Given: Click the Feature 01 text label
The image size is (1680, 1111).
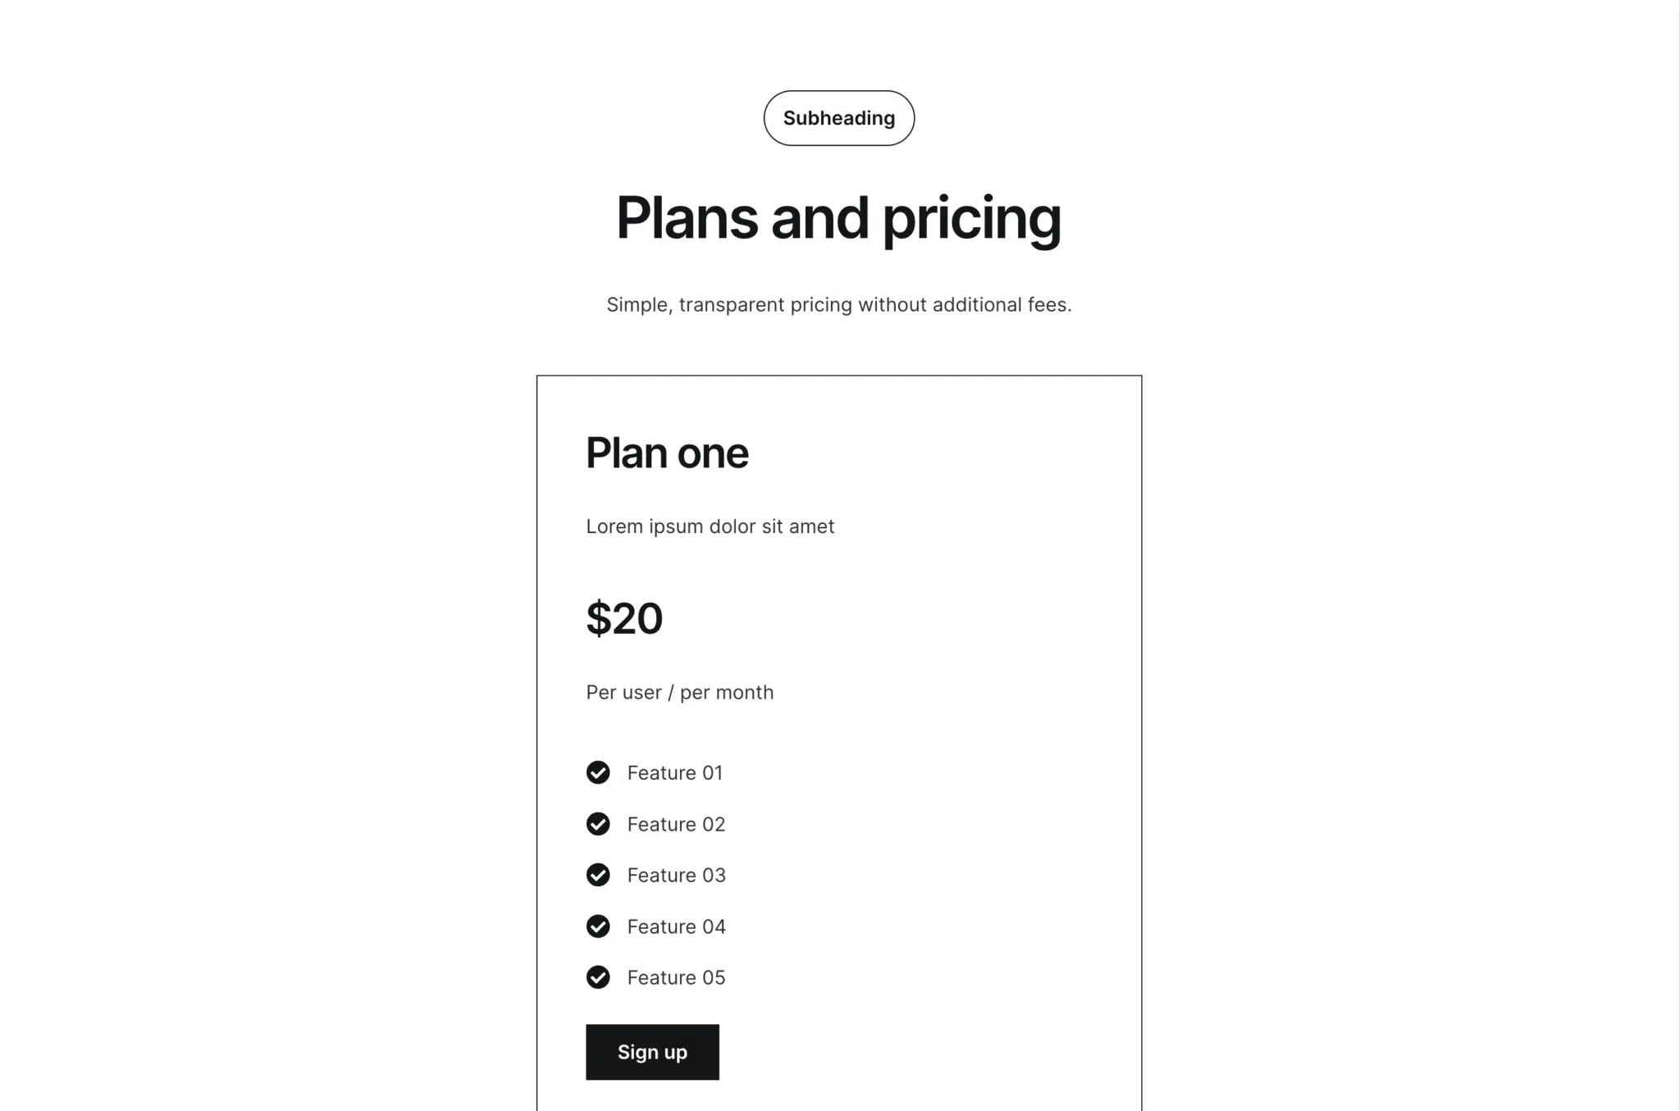Looking at the screenshot, I should (674, 773).
